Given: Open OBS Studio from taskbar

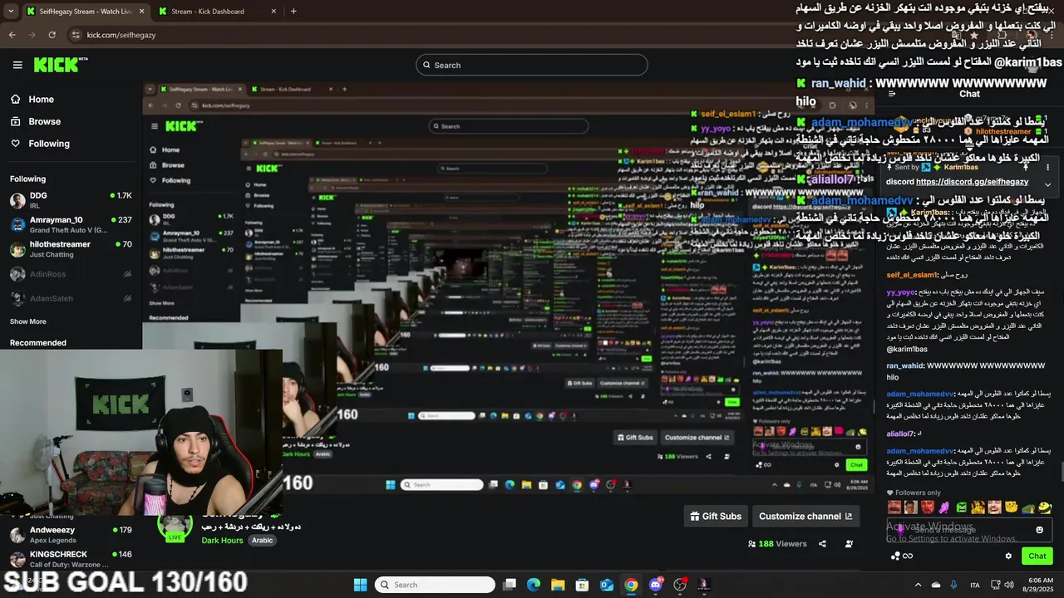Looking at the screenshot, I should [680, 585].
